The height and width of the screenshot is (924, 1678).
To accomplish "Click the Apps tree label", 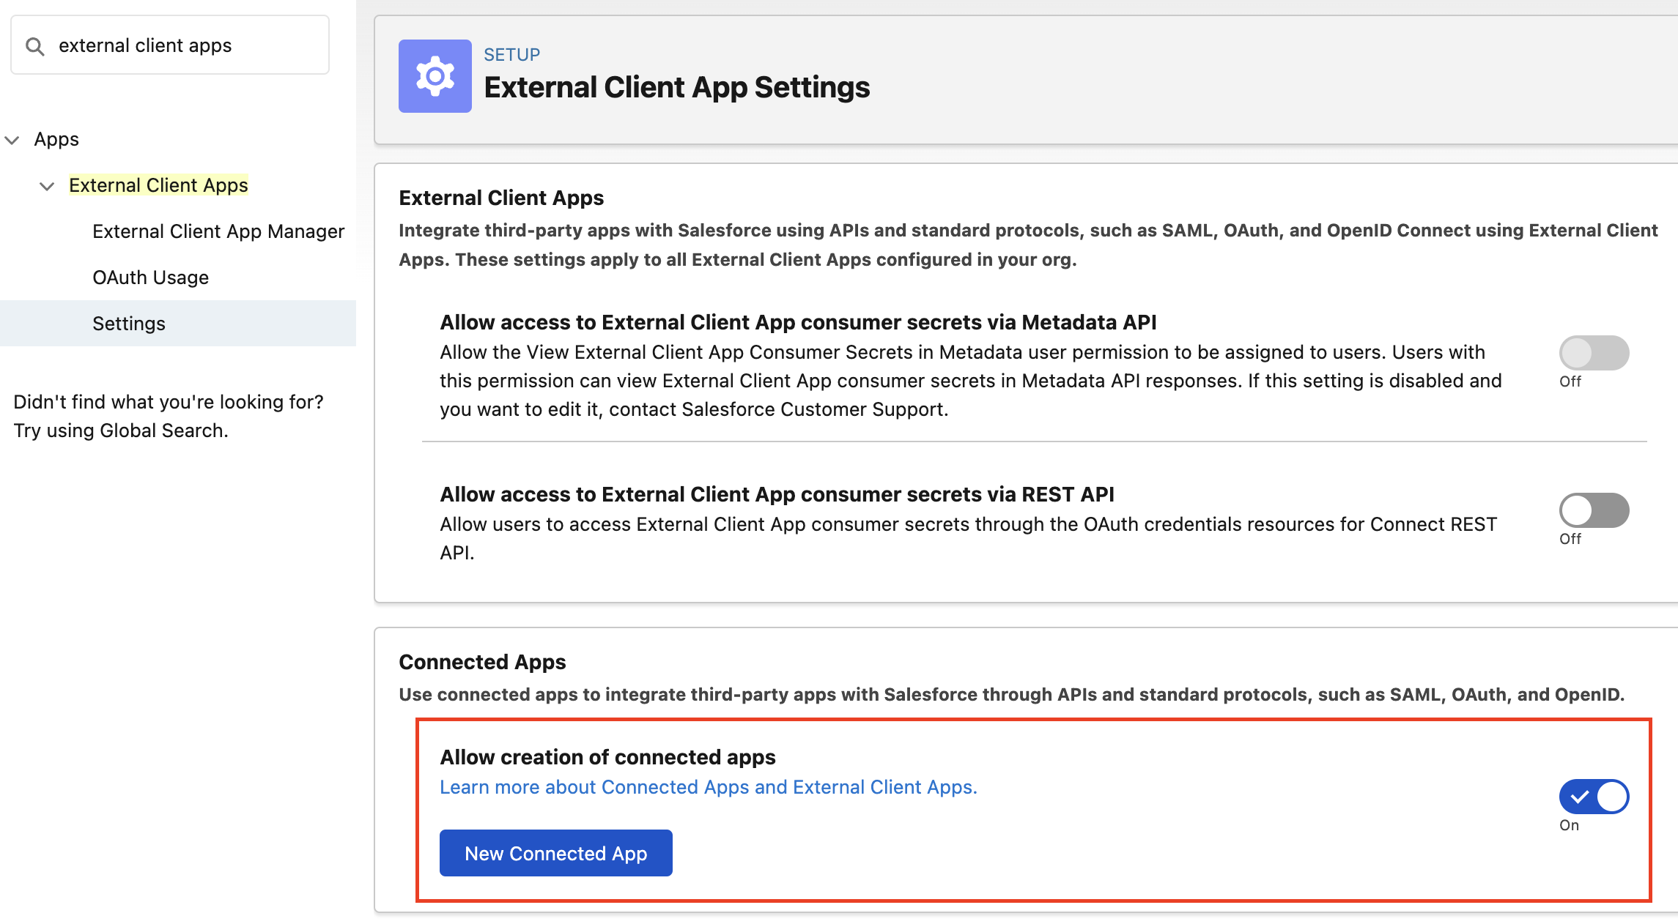I will [x=56, y=139].
